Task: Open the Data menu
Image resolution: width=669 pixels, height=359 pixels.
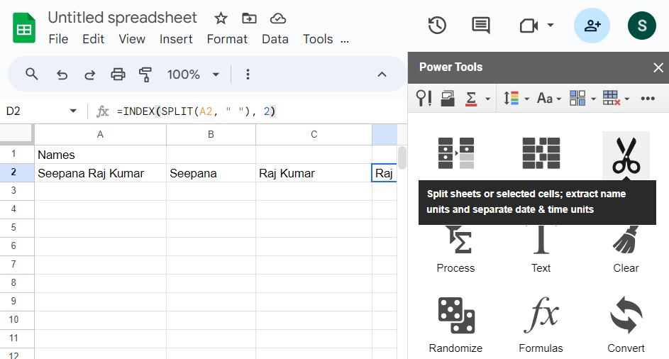Action: coord(275,39)
